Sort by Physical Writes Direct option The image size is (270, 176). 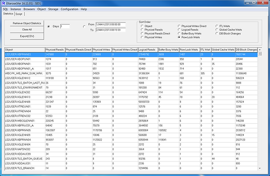[179, 26]
